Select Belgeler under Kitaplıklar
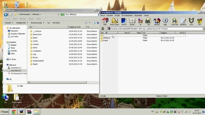 pyautogui.click(x=13, y=45)
